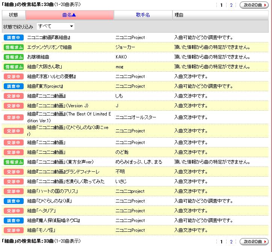Click song title 組曲「ひぐらしのなく頃」
The width and height of the screenshot is (272, 252).
[50, 201]
